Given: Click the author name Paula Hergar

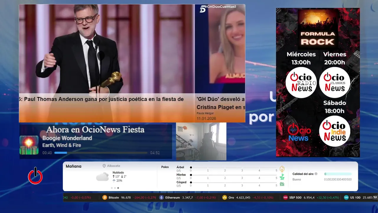Looking at the screenshot, I should [205, 113].
